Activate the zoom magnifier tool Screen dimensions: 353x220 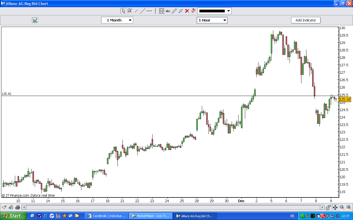130,11
